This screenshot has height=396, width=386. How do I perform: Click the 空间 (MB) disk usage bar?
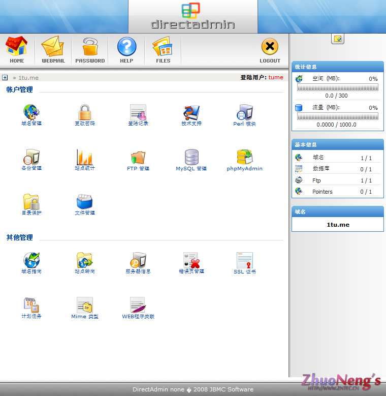click(x=338, y=87)
